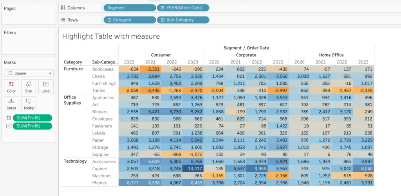
Task: Click the Consumer segment column header
Action: click(x=161, y=55)
